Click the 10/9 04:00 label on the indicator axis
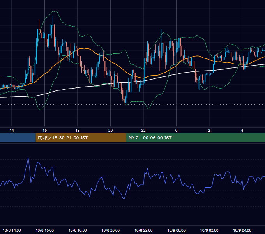The width and height of the screenshot is (265, 234). coord(242,230)
